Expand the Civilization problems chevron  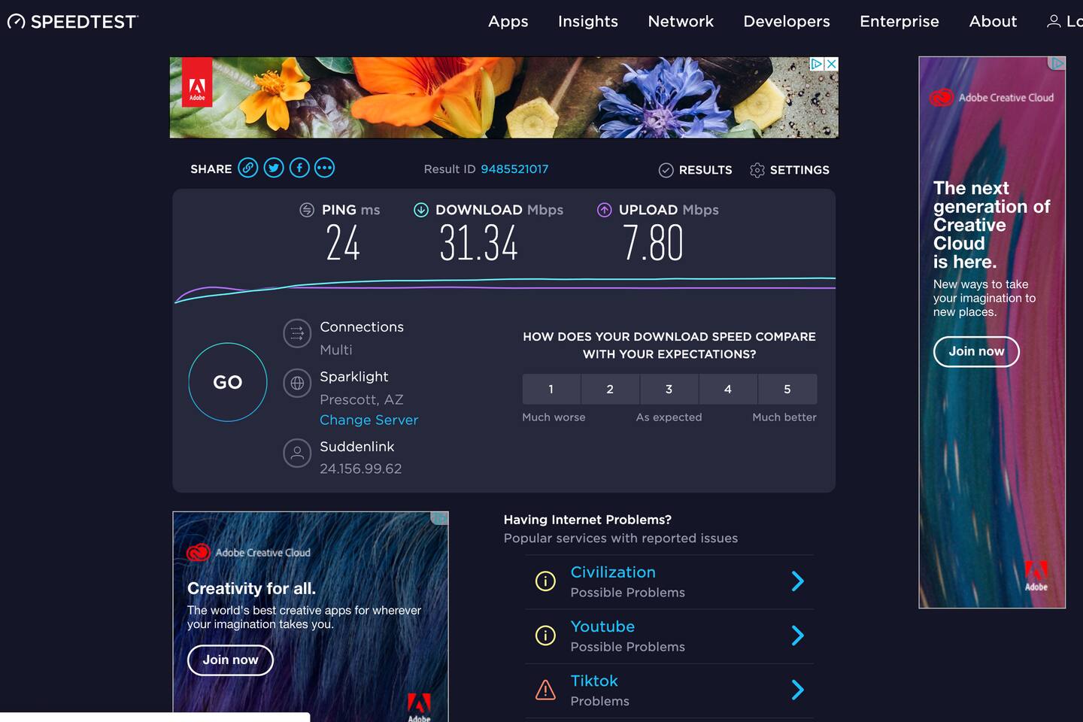[797, 581]
